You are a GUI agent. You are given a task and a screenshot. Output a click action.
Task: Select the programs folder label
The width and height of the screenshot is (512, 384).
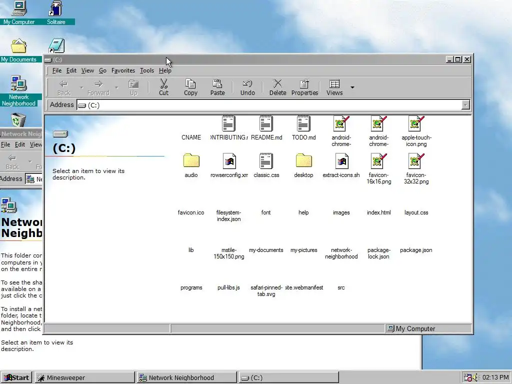click(191, 287)
